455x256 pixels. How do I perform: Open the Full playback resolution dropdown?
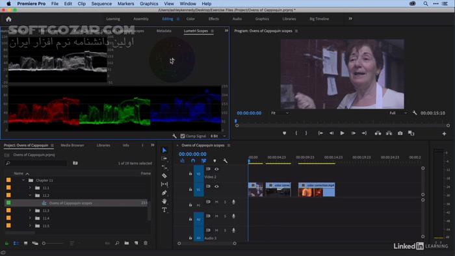[398, 113]
